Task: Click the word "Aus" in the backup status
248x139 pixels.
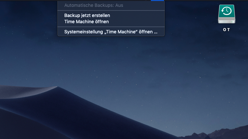Action: [x=119, y=6]
